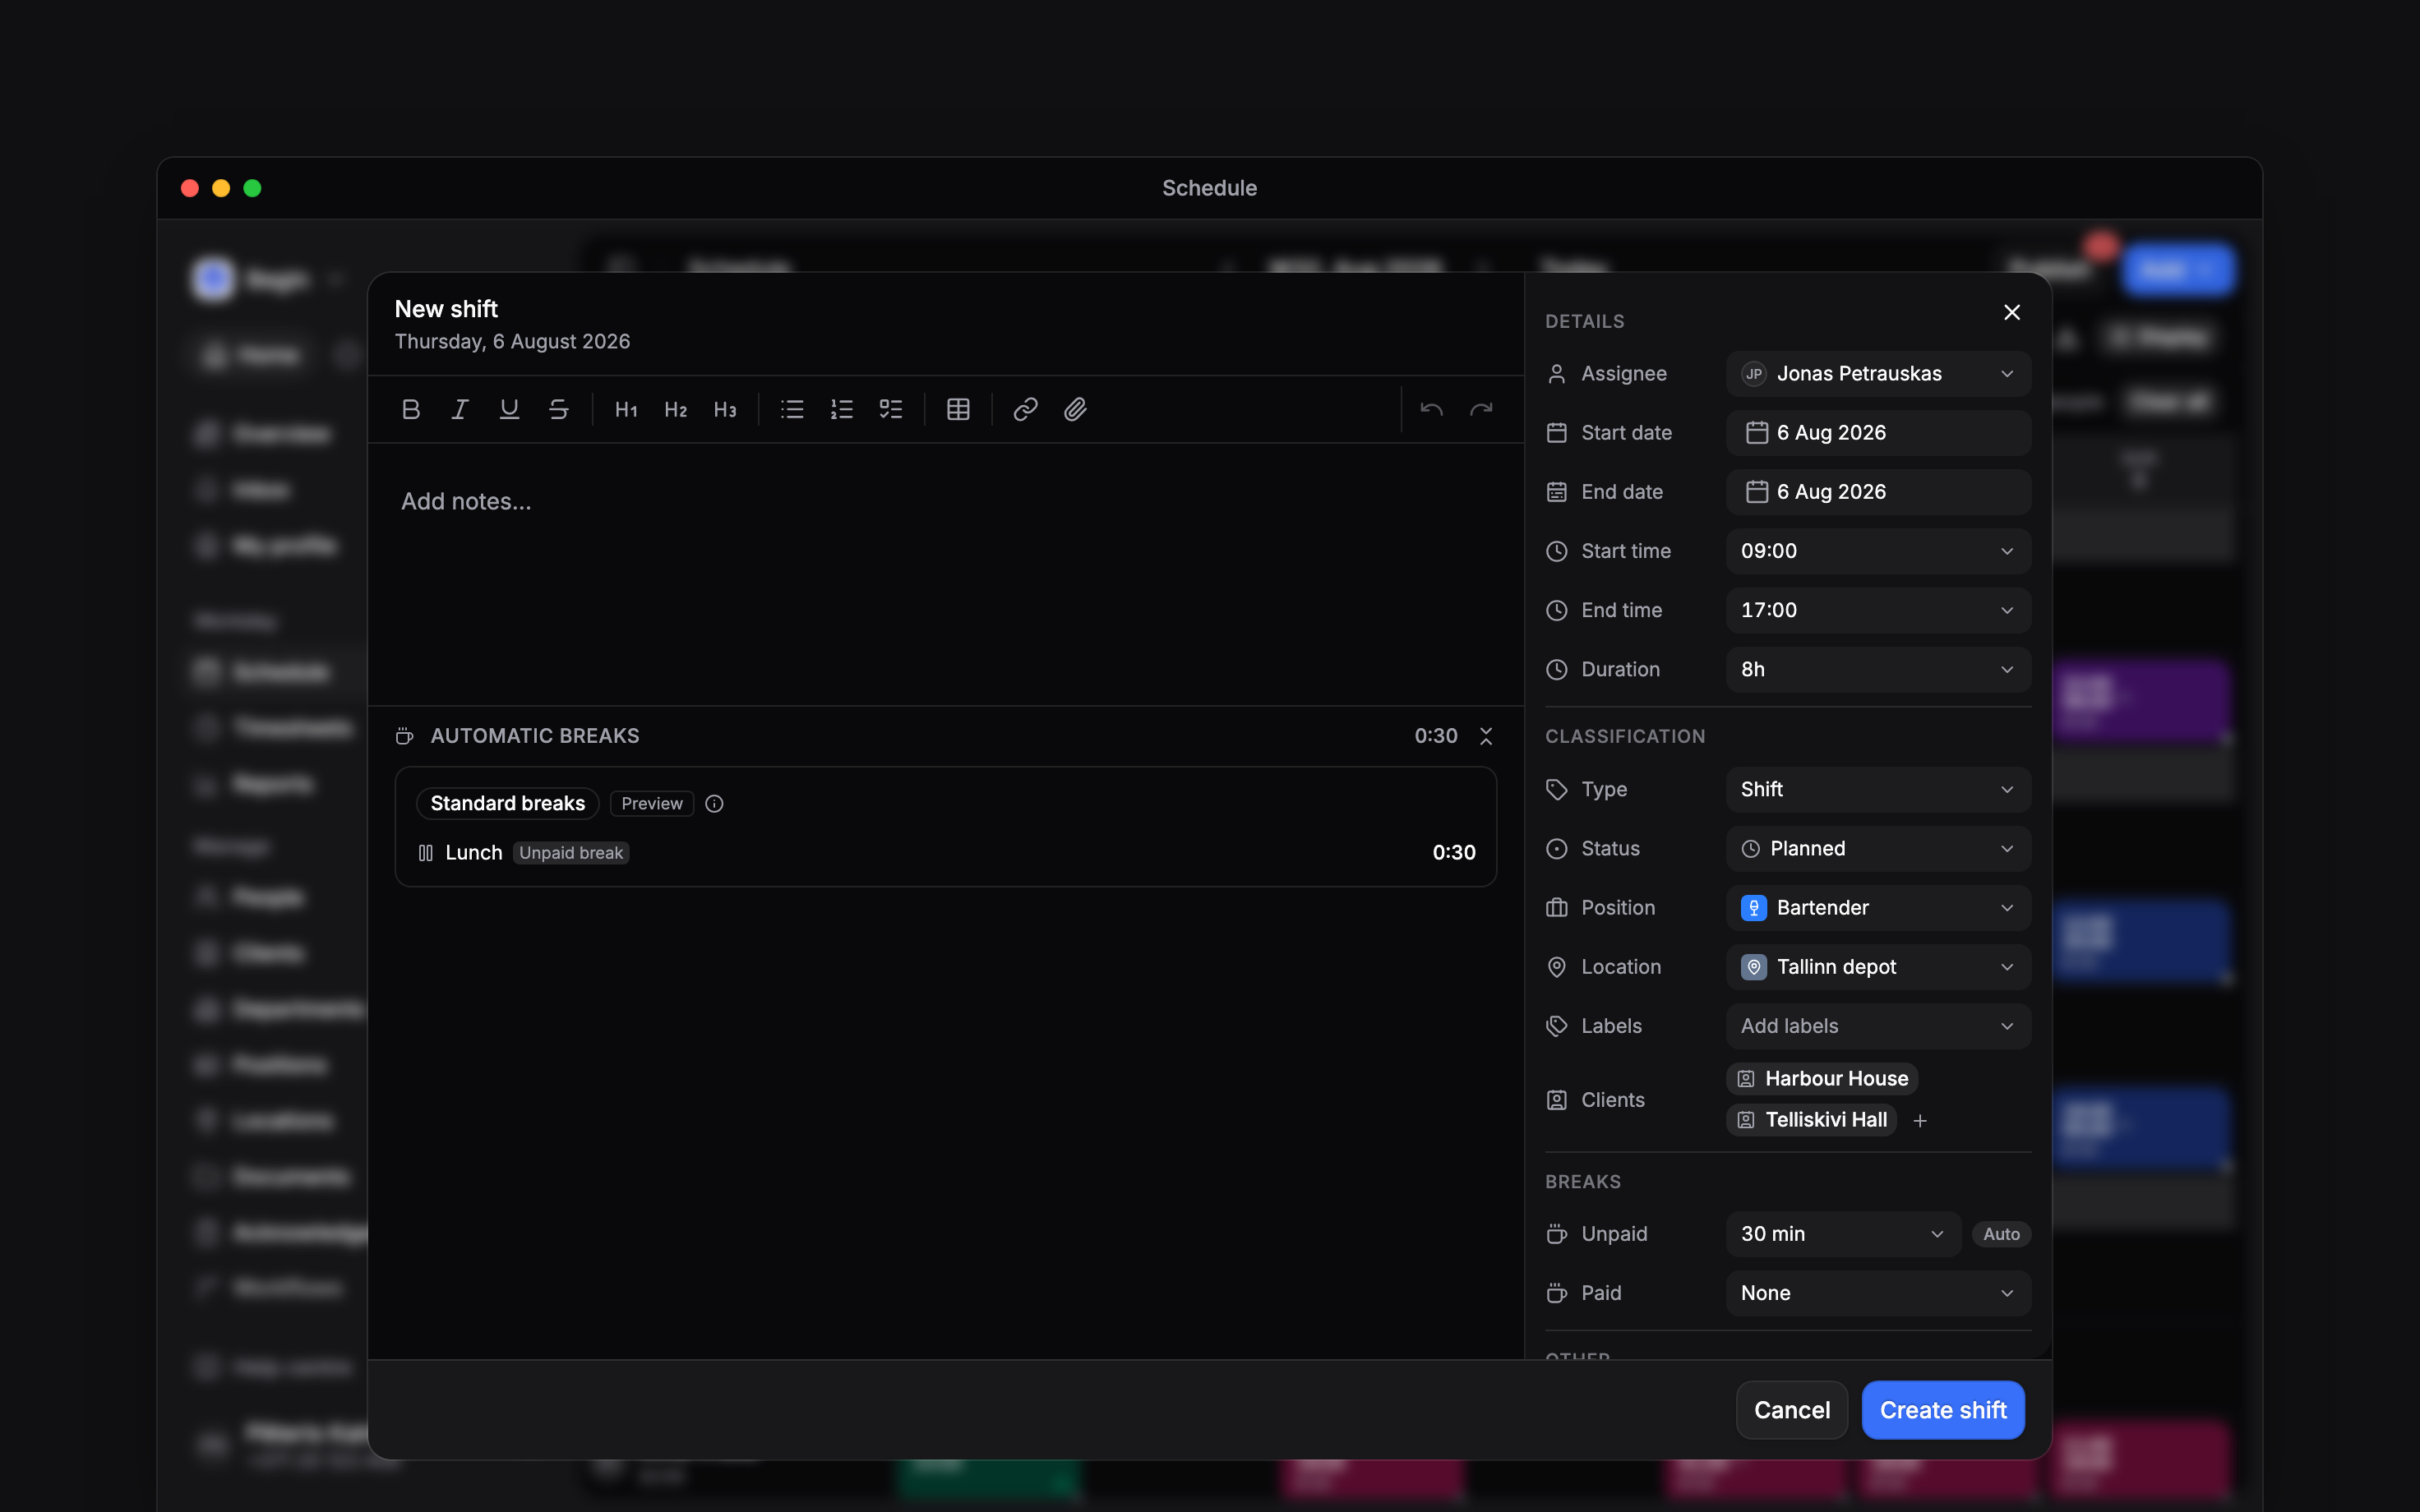Toggle underline formatting in notes toolbar

(x=509, y=409)
